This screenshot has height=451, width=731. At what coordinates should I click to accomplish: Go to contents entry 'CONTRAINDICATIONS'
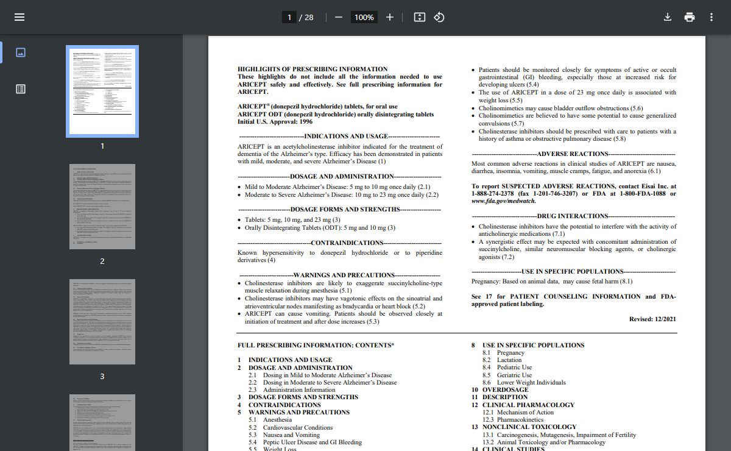pos(284,405)
